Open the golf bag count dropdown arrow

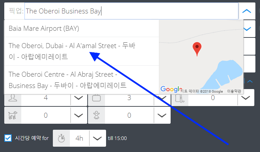245,98
